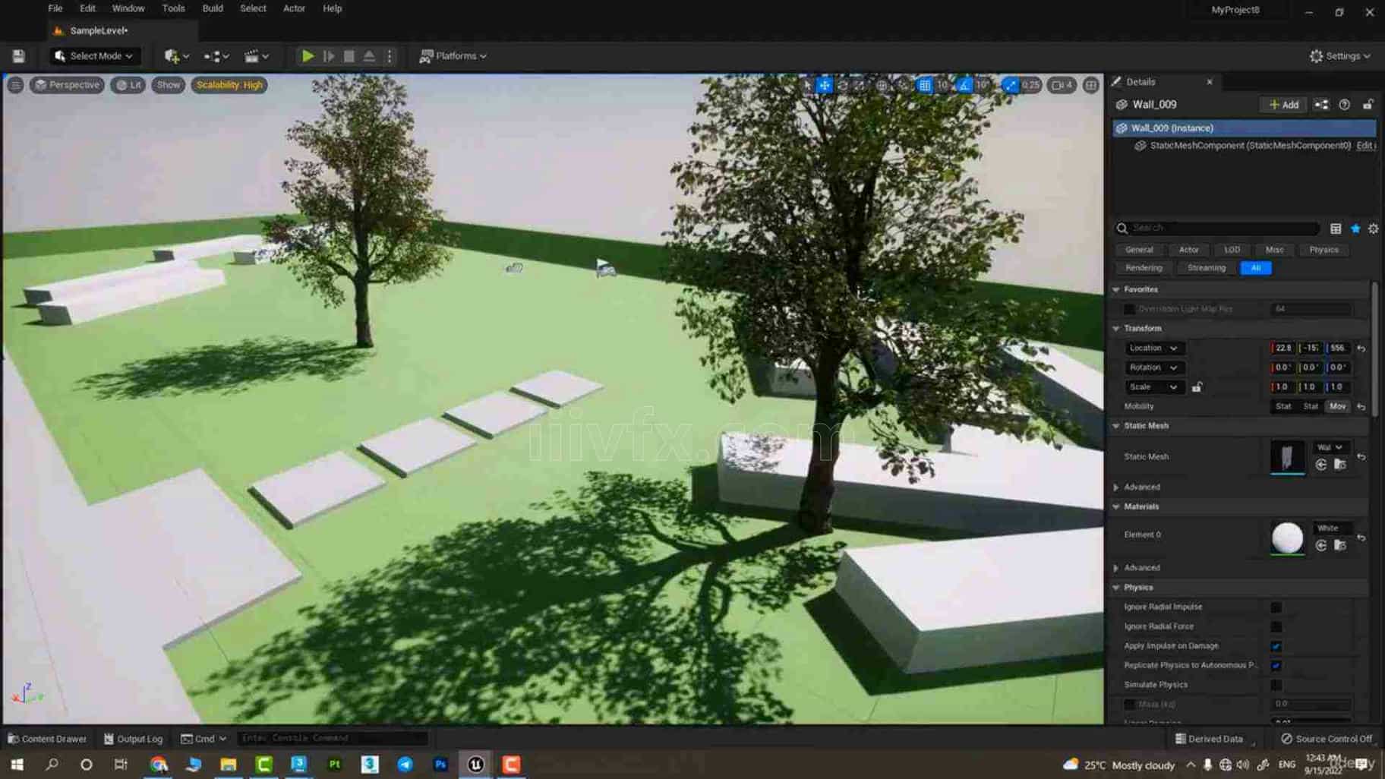Reset Location to default arrow

1361,348
